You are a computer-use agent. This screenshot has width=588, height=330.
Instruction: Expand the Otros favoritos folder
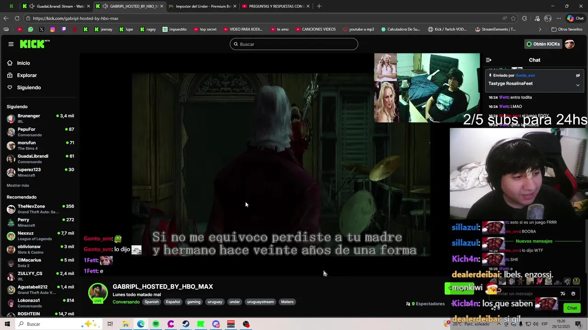click(x=566, y=29)
